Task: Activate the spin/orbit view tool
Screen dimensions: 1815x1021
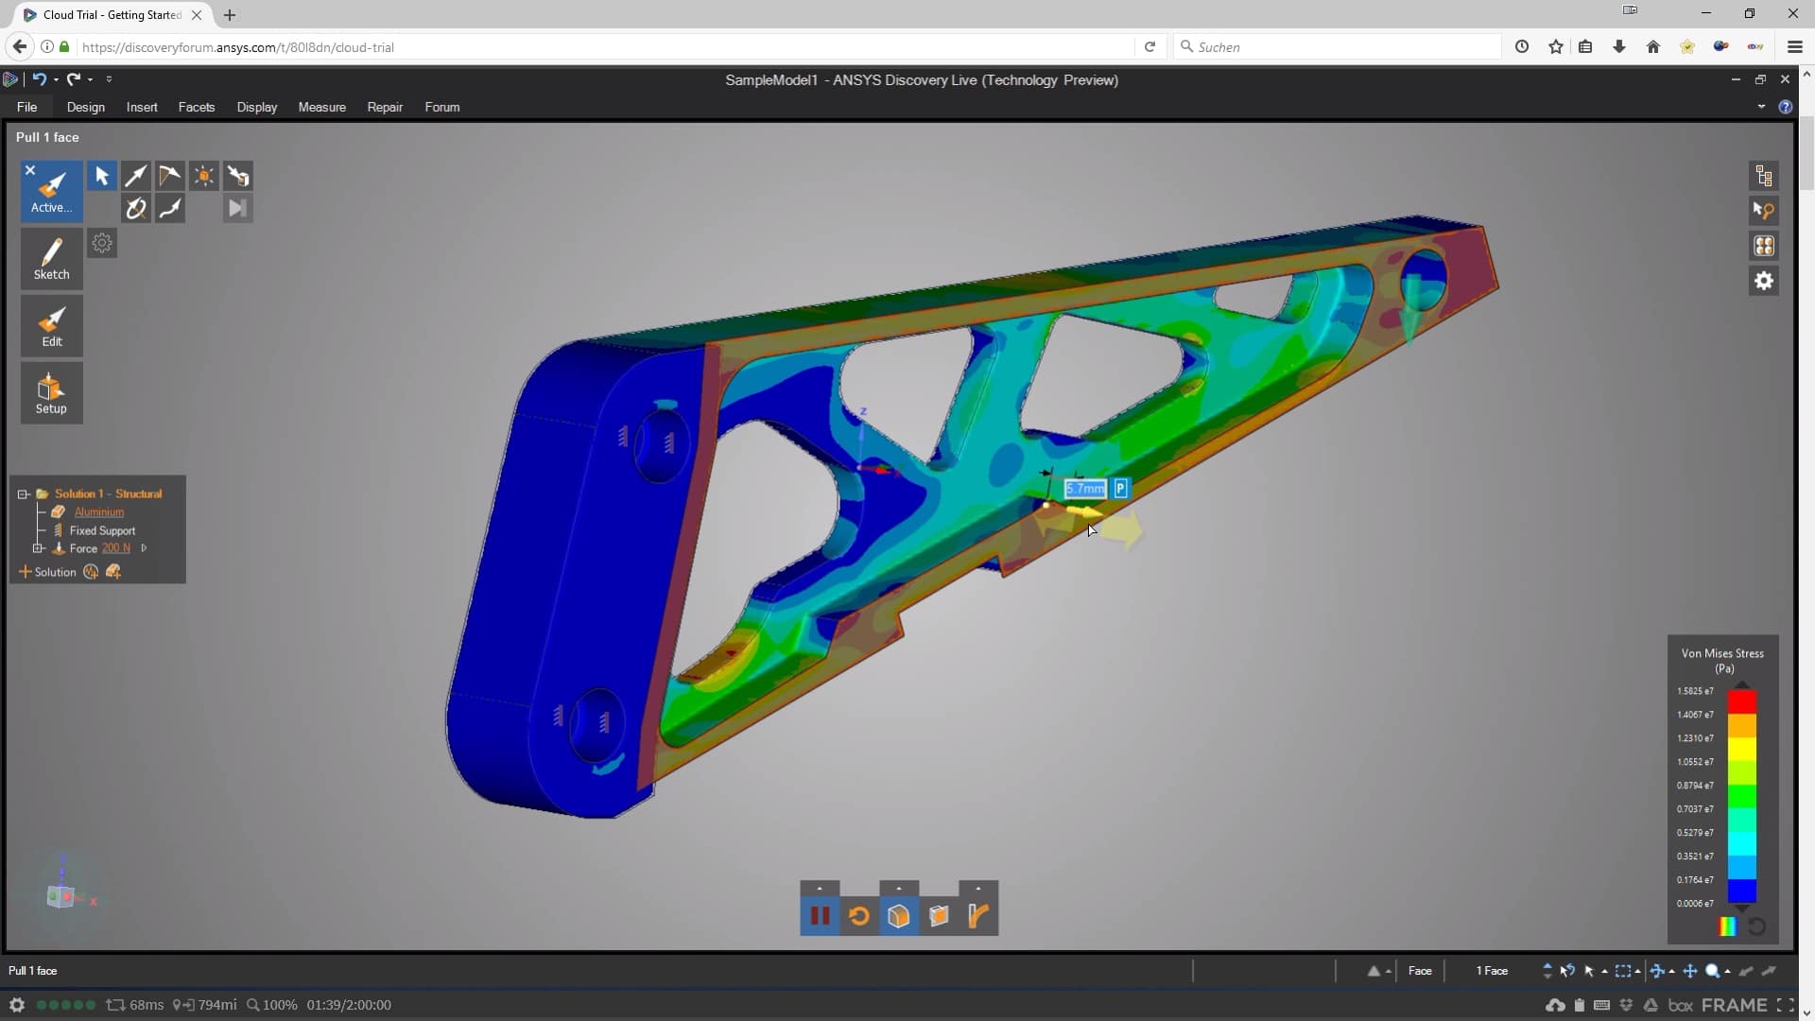Action: [x=1656, y=971]
